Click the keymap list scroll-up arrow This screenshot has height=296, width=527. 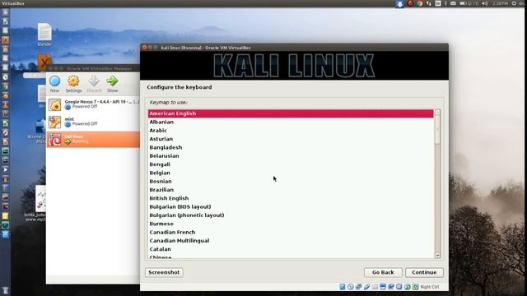(437, 112)
